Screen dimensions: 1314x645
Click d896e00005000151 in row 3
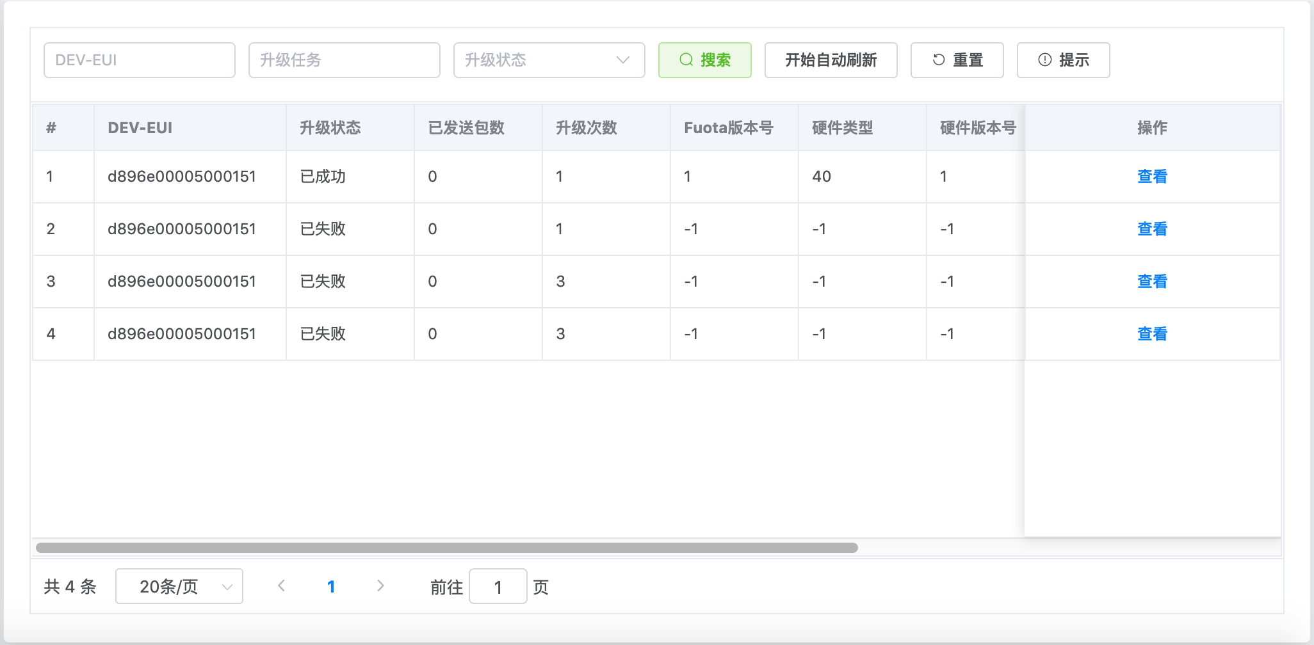[x=182, y=282]
